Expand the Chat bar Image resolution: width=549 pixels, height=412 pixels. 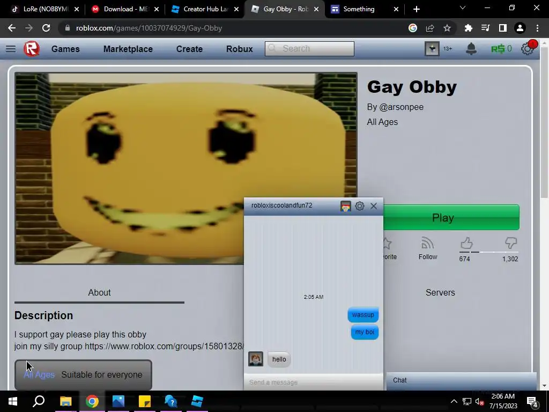pos(462,381)
